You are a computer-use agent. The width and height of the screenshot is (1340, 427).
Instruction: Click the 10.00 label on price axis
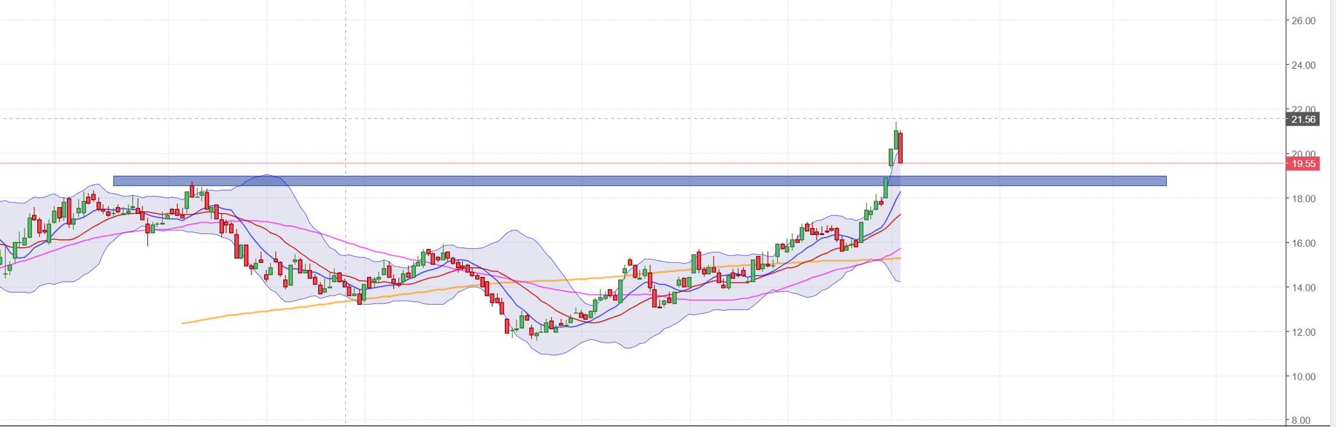point(1303,376)
